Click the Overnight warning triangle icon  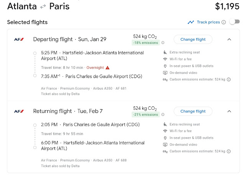click(108, 68)
